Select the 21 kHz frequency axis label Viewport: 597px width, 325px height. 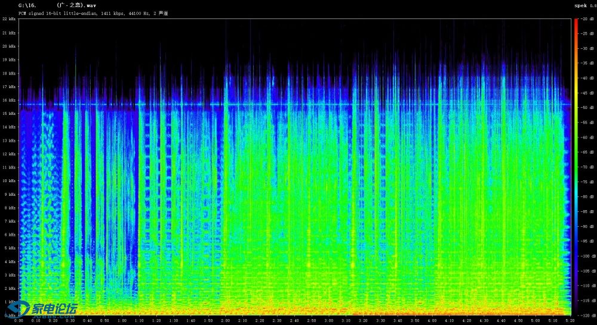coord(8,33)
